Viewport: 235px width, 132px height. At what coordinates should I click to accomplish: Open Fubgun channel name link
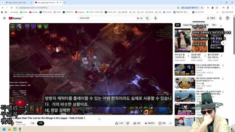tap(19, 122)
